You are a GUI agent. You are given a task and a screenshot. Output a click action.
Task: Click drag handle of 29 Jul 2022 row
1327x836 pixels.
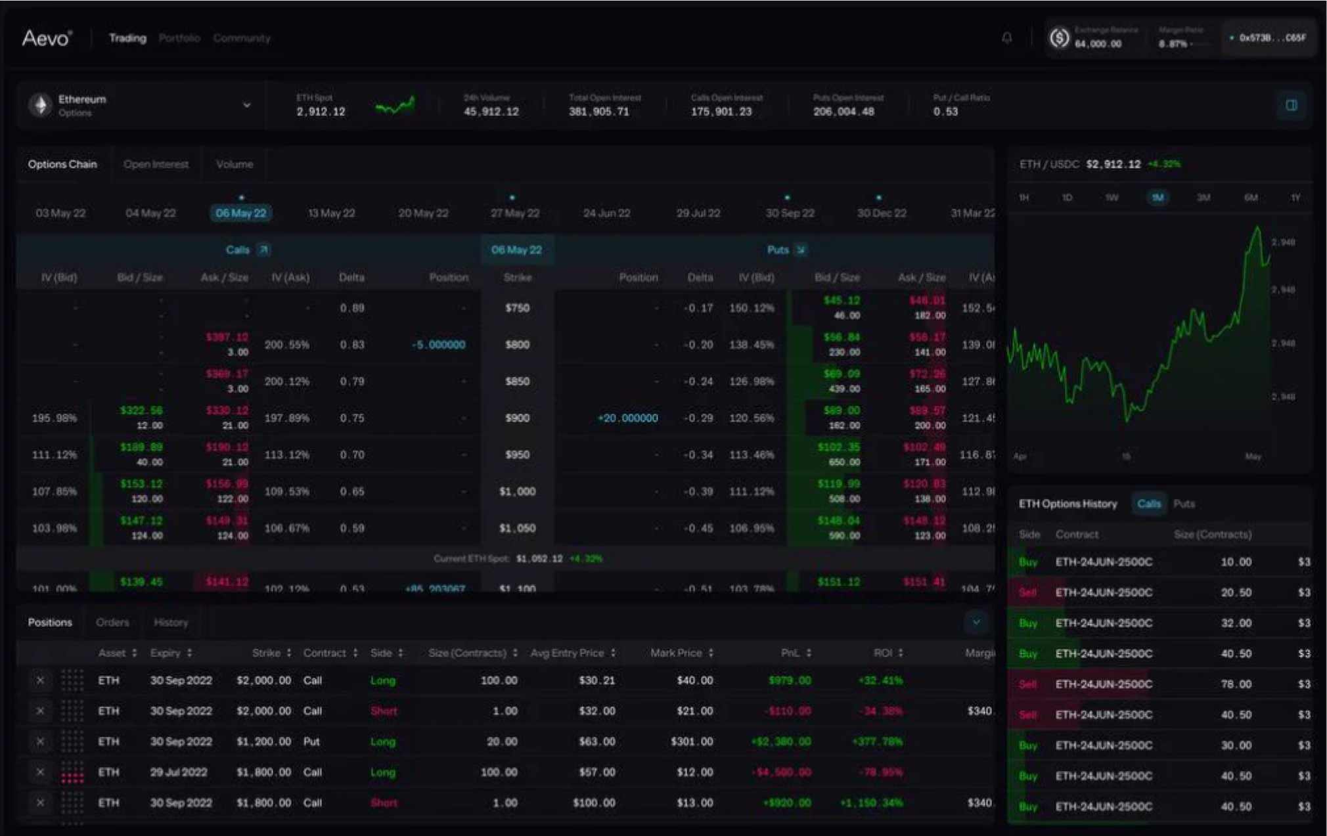(x=72, y=772)
